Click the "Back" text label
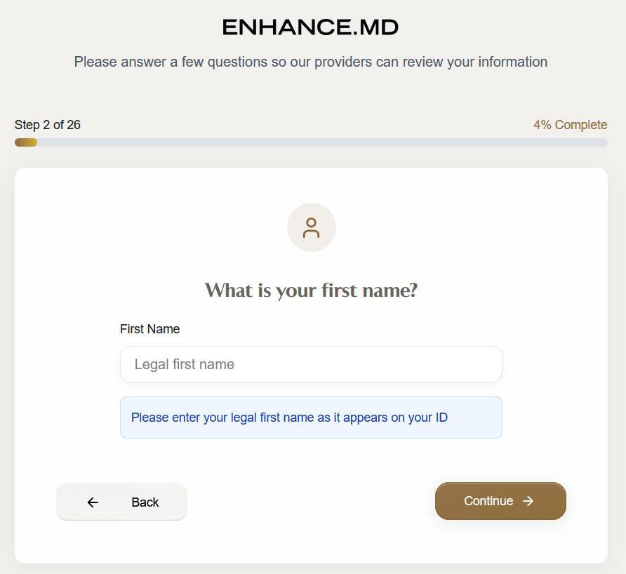626x574 pixels. coord(145,502)
